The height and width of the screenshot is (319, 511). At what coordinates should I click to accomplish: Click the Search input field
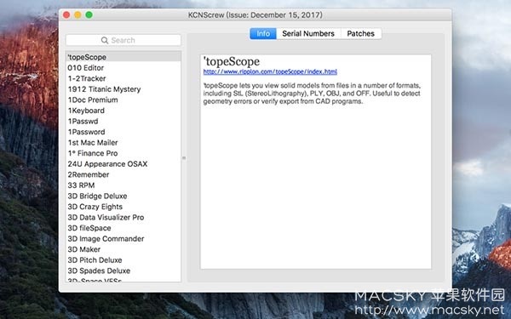click(123, 40)
